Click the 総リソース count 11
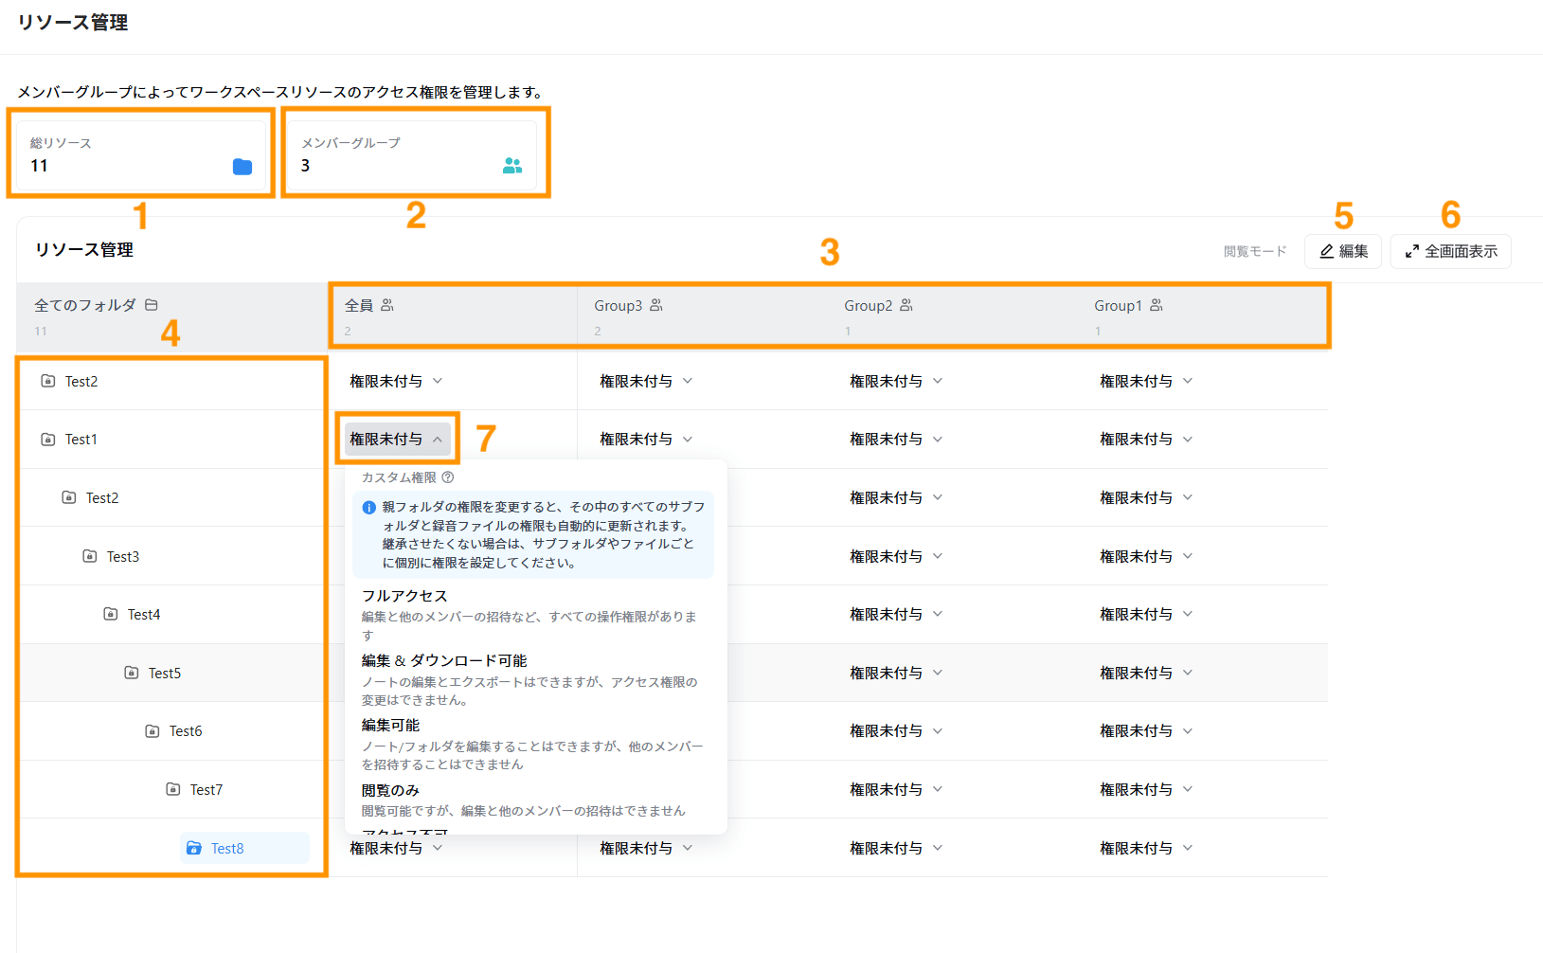Screen dimensions: 1543x953 click(39, 166)
